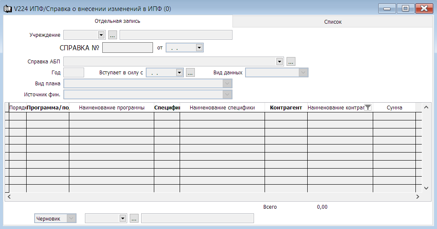Click the ellipsis button next to Черновик row
The width and height of the screenshot is (437, 229).
[134, 218]
